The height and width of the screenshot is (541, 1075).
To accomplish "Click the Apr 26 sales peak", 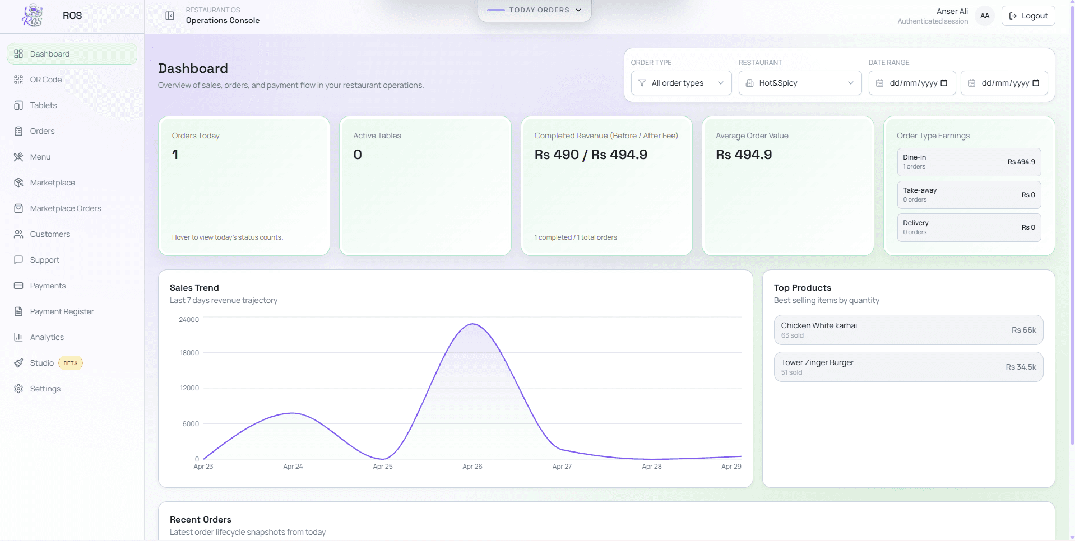I will [473, 324].
